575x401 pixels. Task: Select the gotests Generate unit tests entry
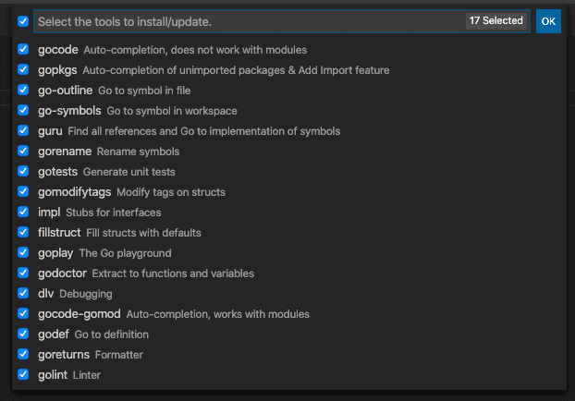click(106, 172)
